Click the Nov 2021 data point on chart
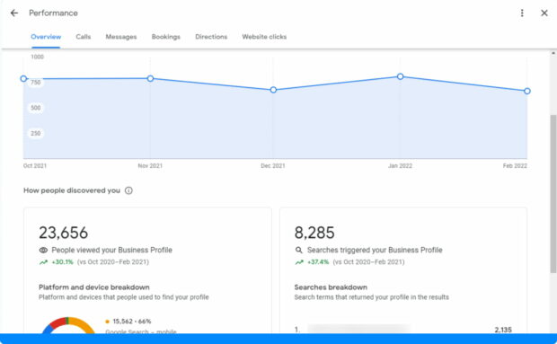This screenshot has height=344, width=557. pos(150,78)
